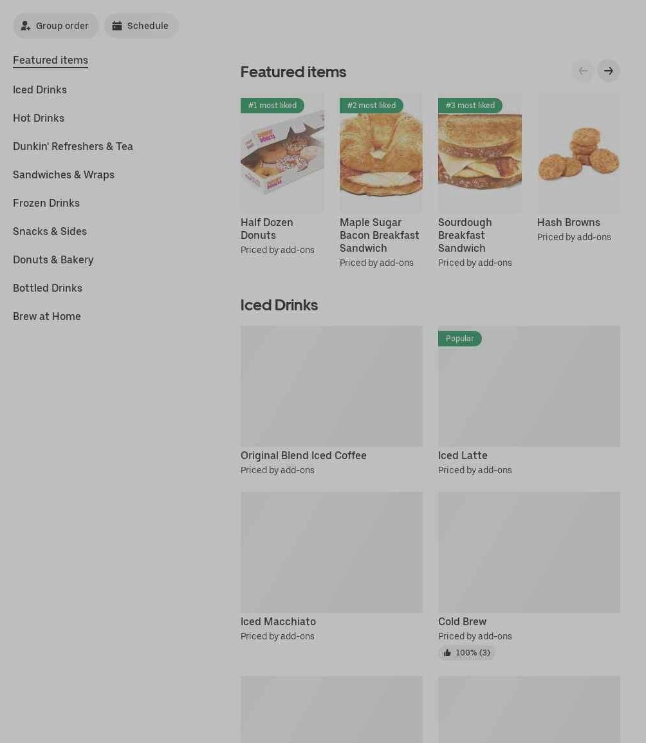Image resolution: width=646 pixels, height=743 pixels.
Task: Choose the Iced Macchiato item
Action: [278, 621]
